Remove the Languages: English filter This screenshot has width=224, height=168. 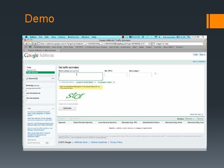tap(114, 82)
